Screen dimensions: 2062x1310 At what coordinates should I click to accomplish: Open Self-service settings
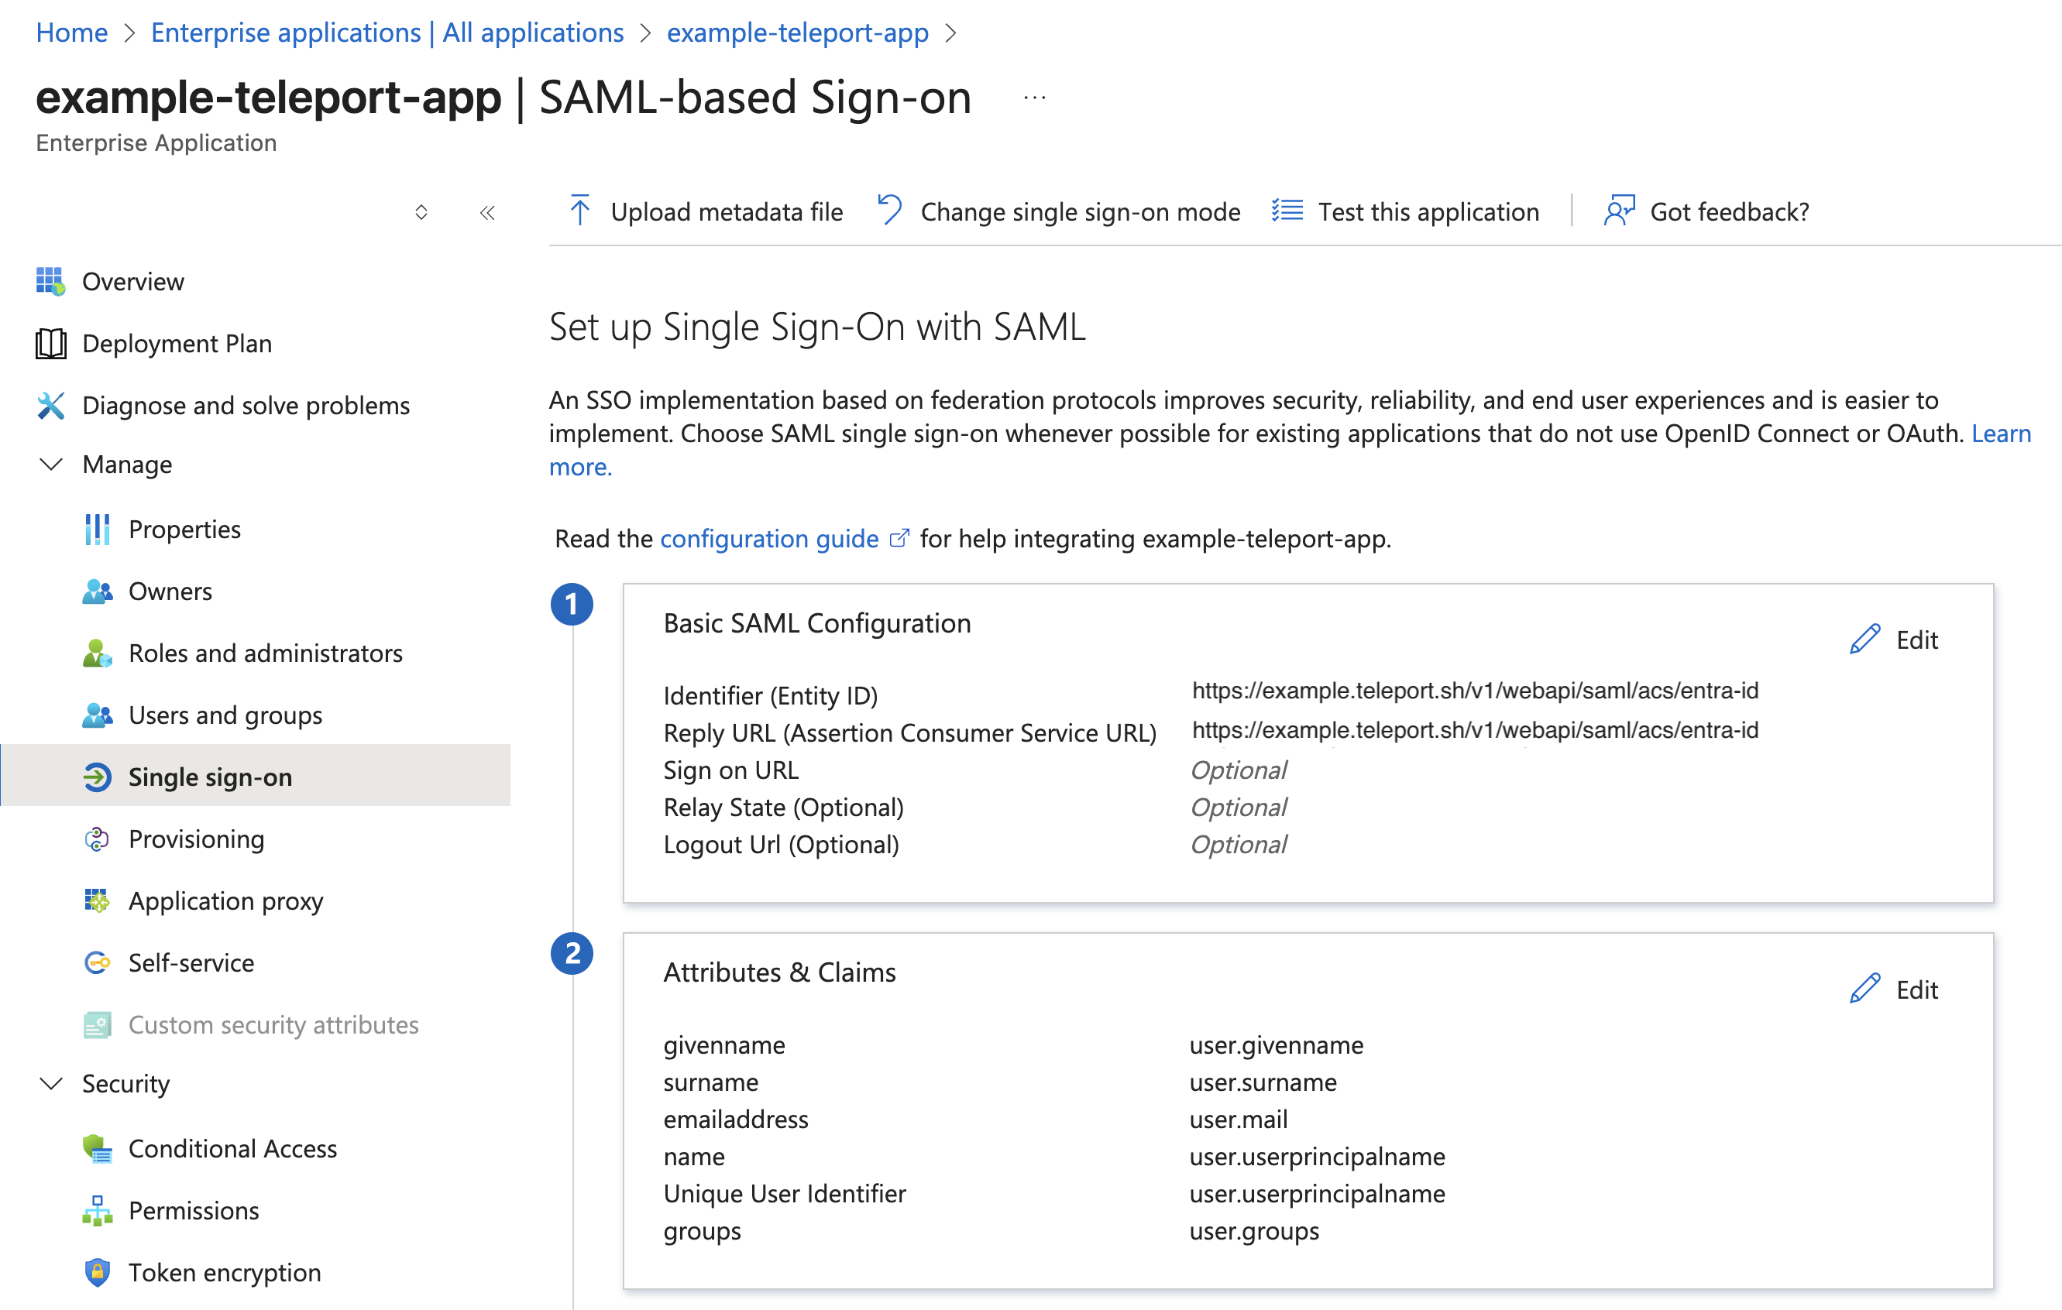click(190, 962)
